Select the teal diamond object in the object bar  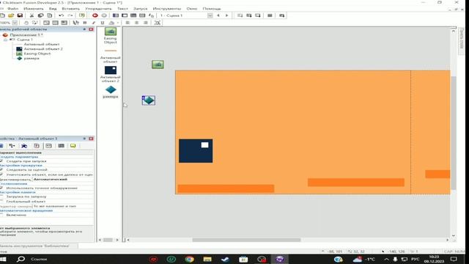click(x=111, y=89)
